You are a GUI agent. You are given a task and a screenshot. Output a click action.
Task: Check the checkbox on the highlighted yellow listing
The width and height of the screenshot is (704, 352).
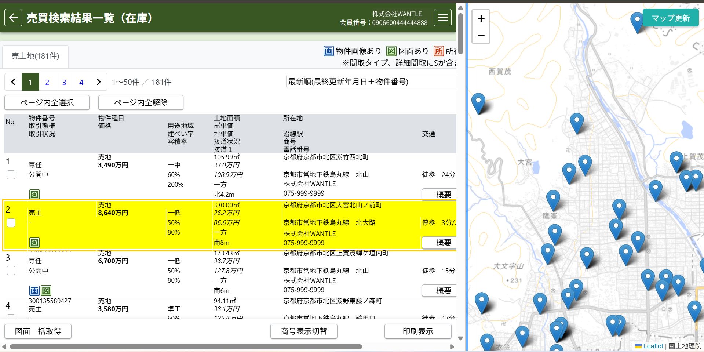[x=11, y=223]
